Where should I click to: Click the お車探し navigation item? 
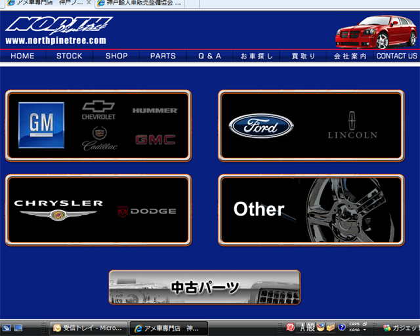click(257, 56)
